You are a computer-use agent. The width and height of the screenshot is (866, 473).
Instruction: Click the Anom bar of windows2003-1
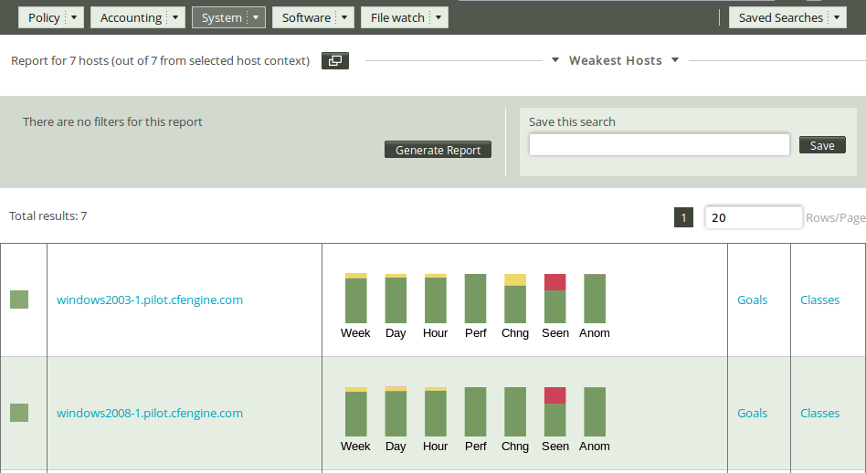pos(595,298)
